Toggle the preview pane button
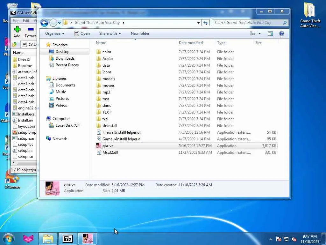 (270, 33)
